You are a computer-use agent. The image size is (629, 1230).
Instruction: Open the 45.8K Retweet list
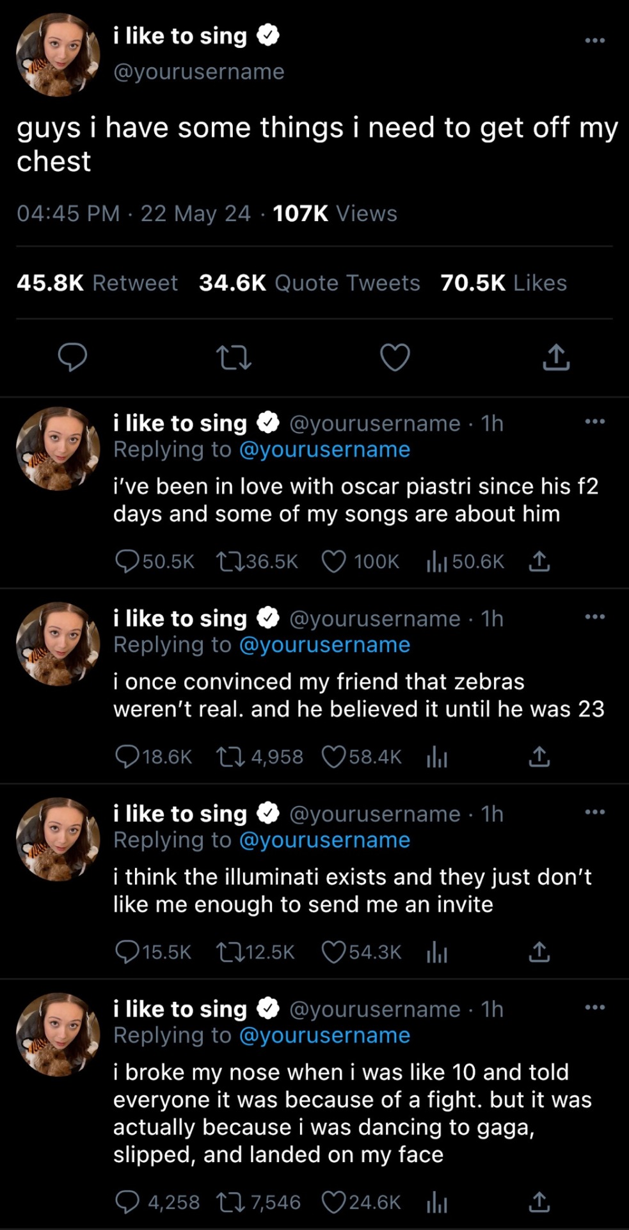97,283
